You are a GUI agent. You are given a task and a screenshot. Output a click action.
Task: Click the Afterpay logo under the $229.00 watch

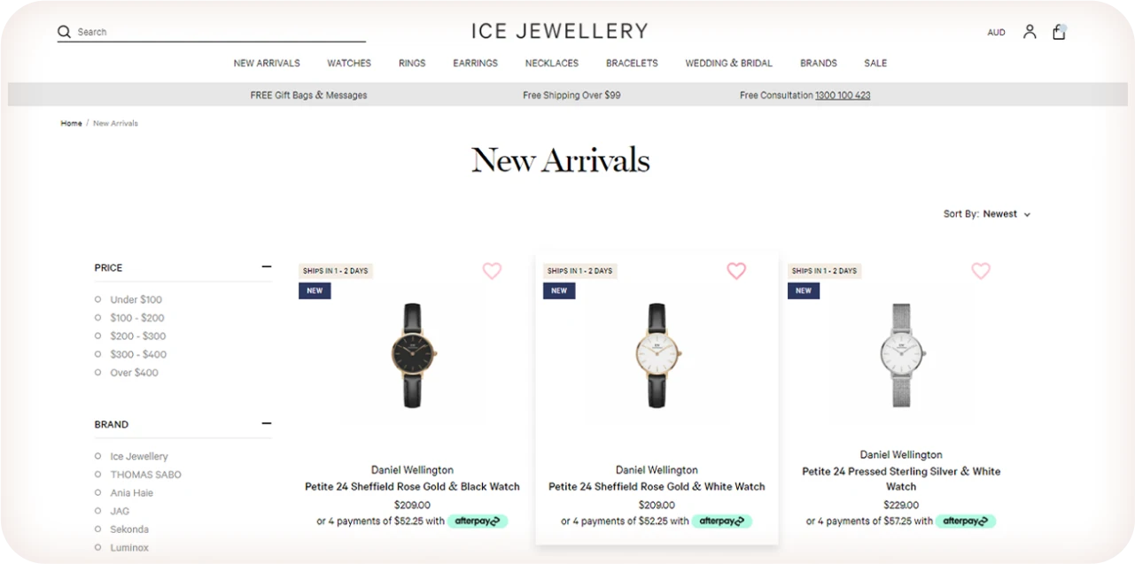(967, 522)
